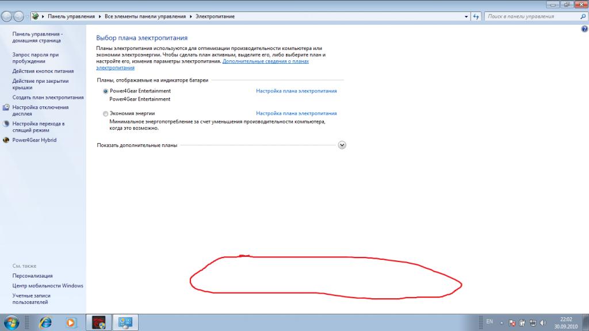The image size is (589, 331).
Task: Click the blue help question mark icon
Action: (x=584, y=28)
